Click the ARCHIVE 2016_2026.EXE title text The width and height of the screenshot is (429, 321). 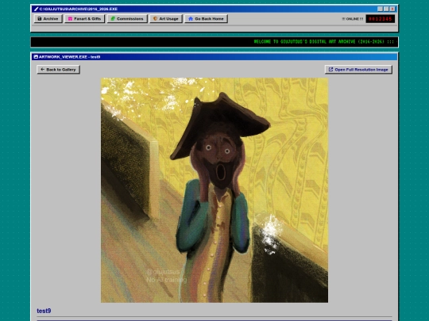pyautogui.click(x=79, y=9)
